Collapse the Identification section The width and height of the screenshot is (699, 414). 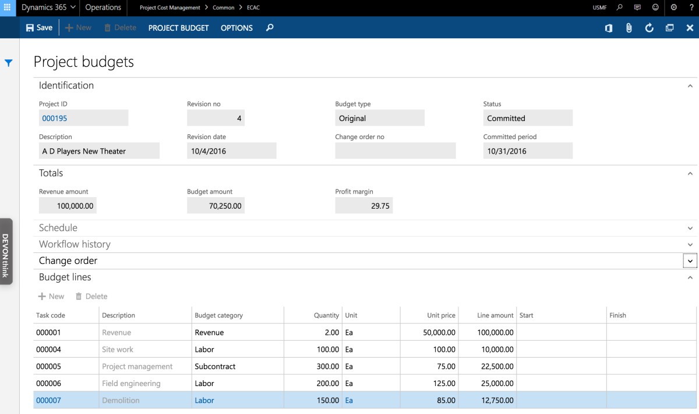[690, 85]
